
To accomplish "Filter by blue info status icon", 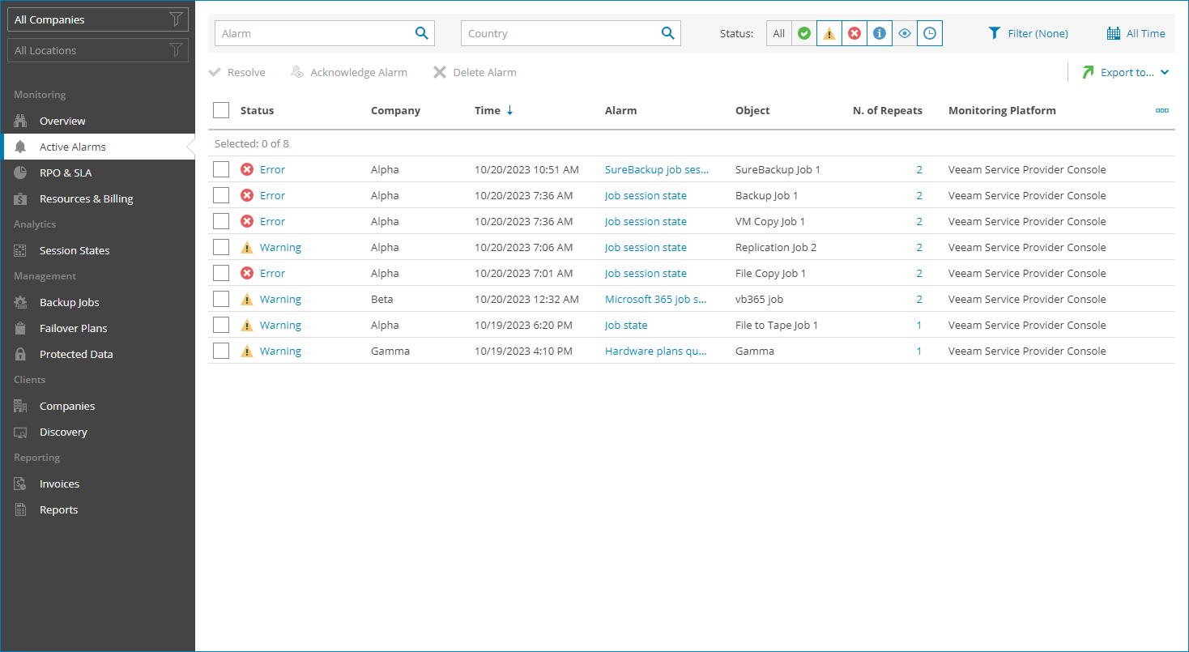I will [x=879, y=33].
